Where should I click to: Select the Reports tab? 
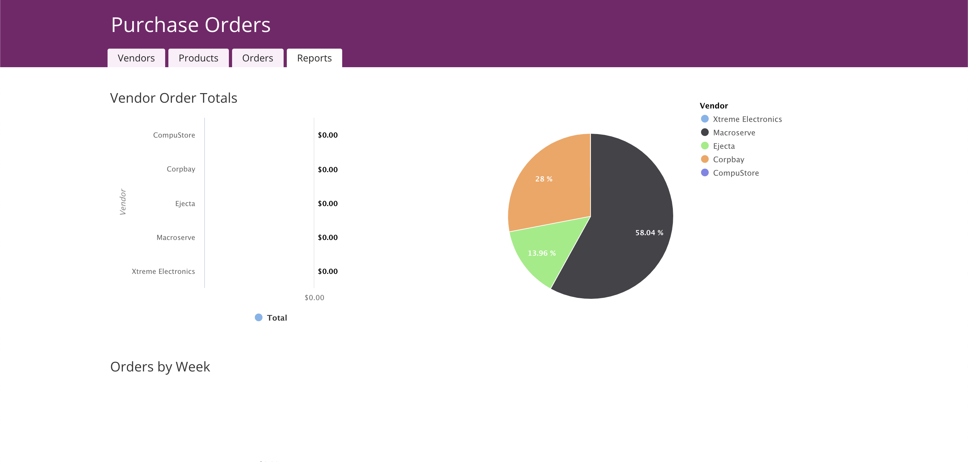point(314,58)
